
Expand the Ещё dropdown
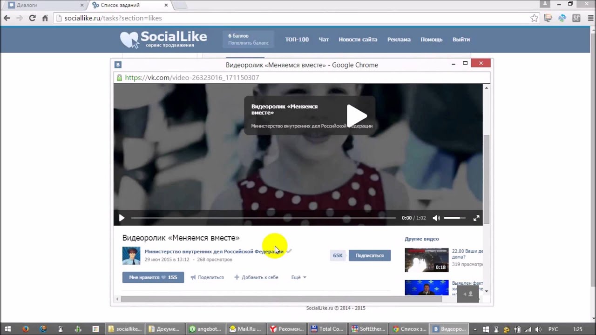298,277
